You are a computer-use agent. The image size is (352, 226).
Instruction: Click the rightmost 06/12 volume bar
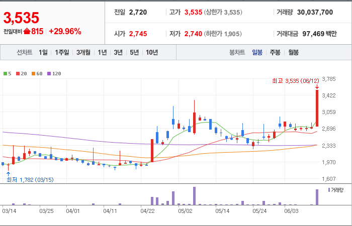[317, 197]
